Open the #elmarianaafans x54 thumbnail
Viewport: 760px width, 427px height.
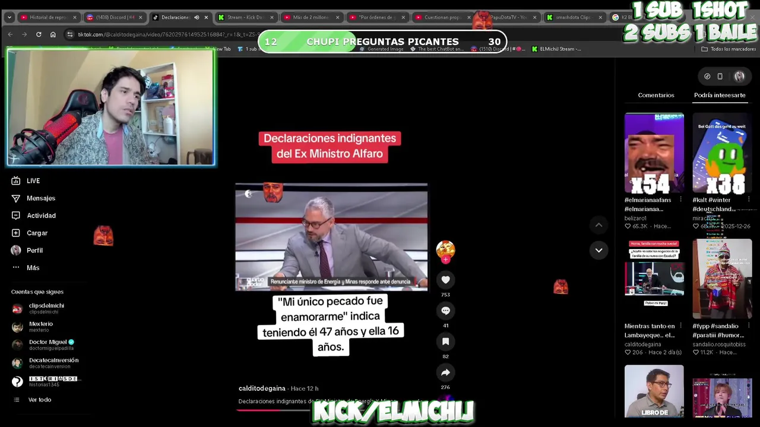(x=654, y=153)
